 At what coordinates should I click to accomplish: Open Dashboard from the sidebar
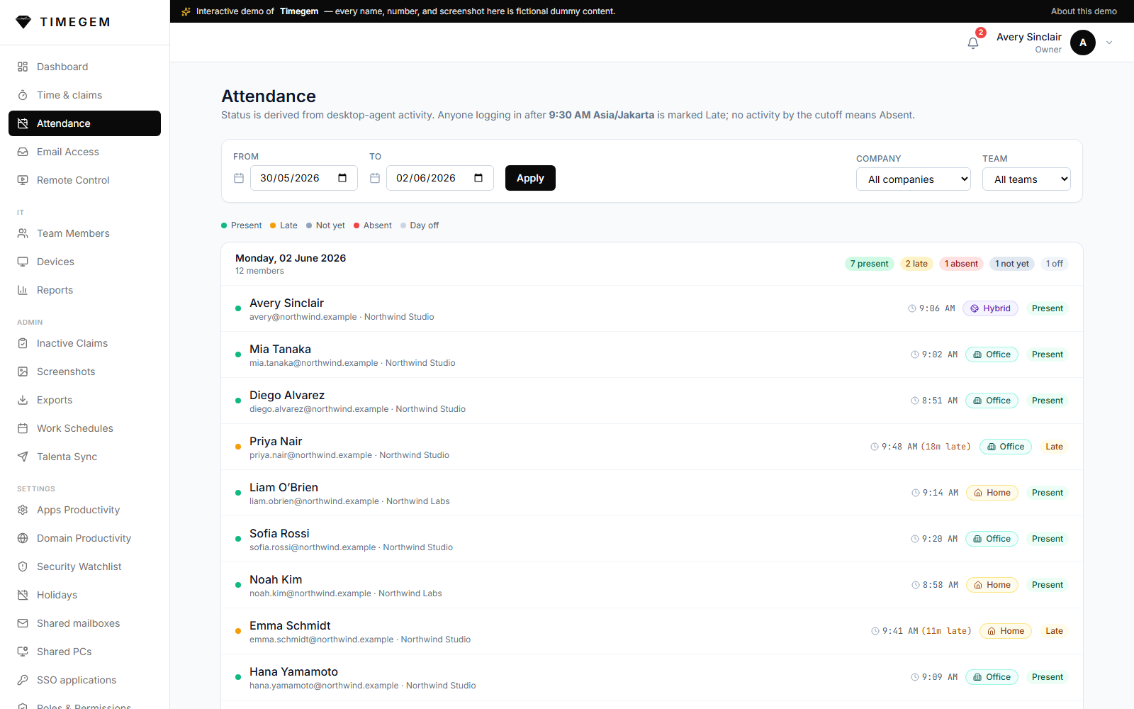[84, 67]
